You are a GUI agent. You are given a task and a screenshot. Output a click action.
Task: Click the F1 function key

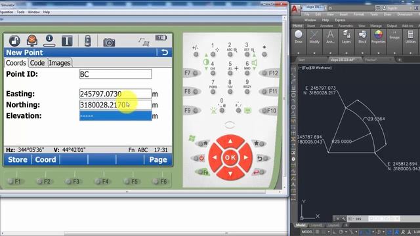coord(14,181)
